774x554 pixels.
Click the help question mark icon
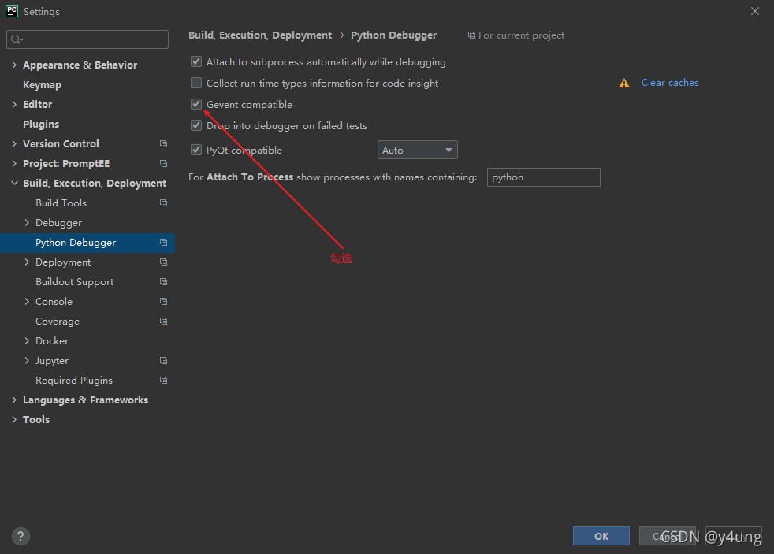tap(20, 536)
